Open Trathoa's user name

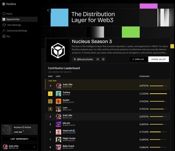point(66,92)
